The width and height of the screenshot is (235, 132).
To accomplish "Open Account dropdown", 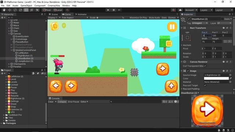I will coord(191,10).
